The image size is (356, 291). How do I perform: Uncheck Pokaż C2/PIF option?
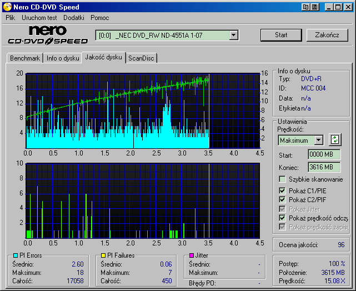[282, 200]
